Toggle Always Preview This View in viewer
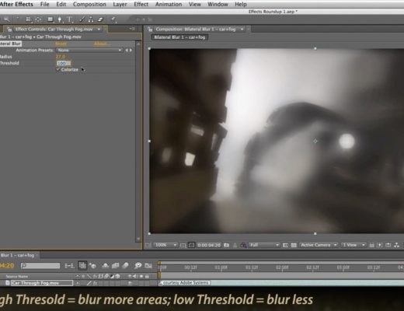 tap(148, 245)
